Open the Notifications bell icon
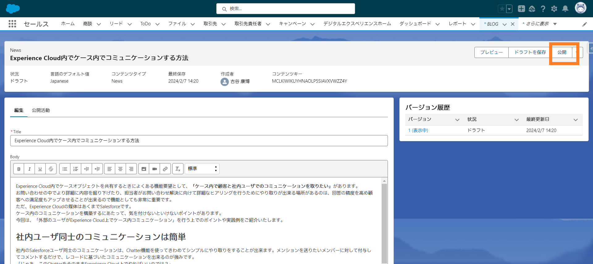 click(565, 9)
